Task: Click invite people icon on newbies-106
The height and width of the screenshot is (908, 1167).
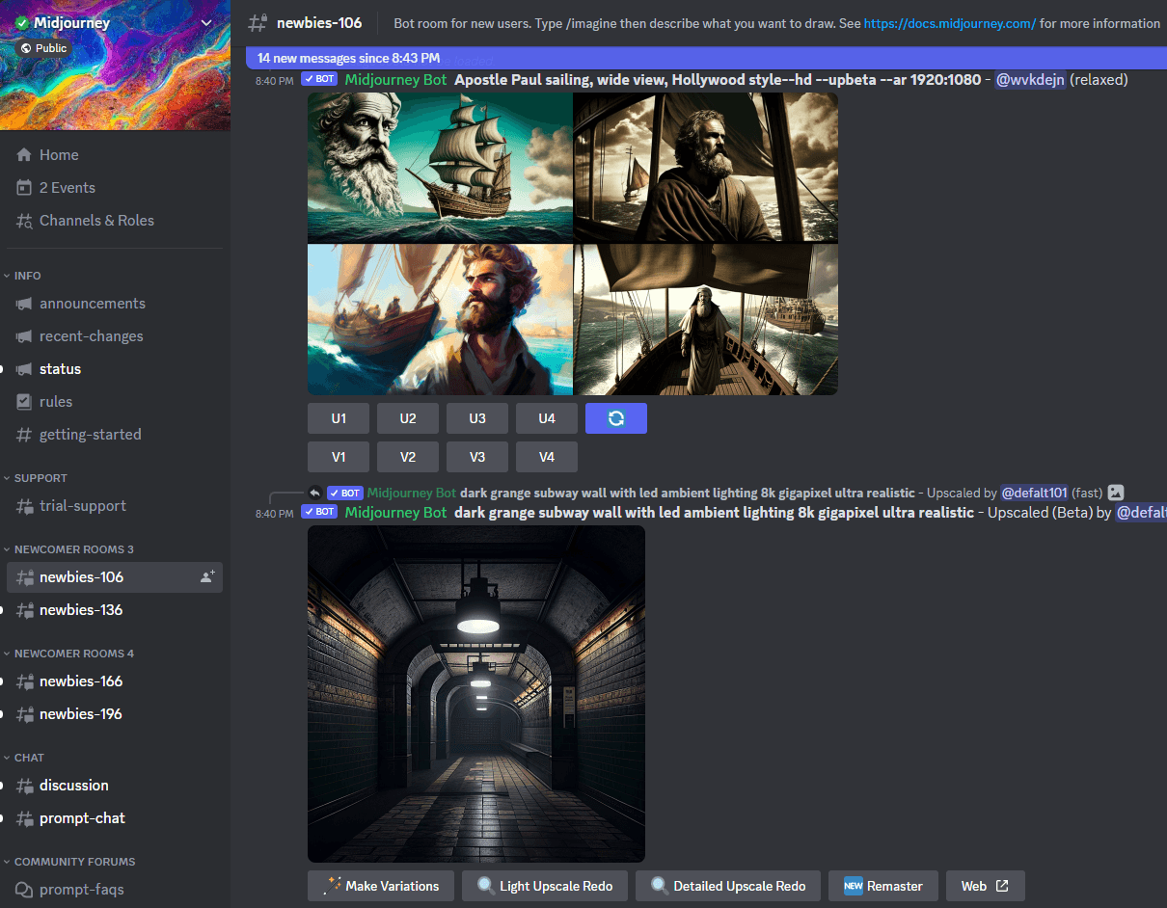Action: [207, 577]
